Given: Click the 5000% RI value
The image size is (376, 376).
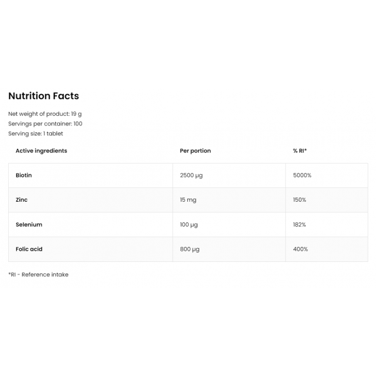Looking at the screenshot, I should pos(302,175).
